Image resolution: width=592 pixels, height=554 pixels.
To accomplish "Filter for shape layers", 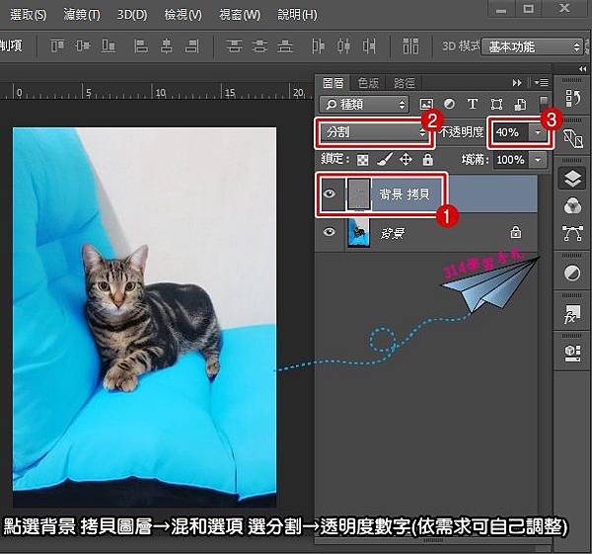I will click(x=496, y=104).
